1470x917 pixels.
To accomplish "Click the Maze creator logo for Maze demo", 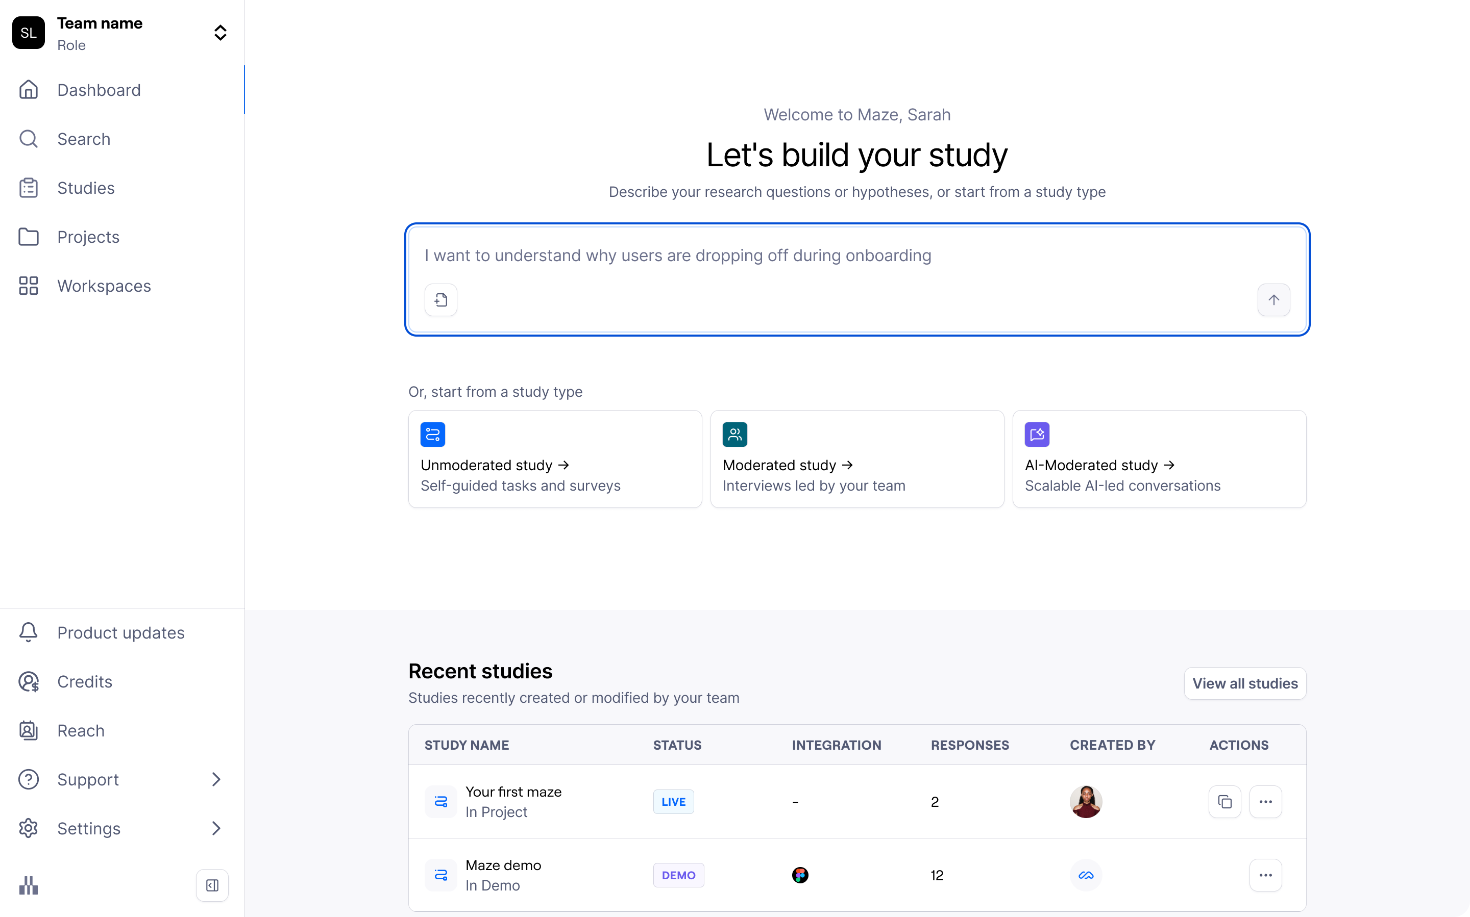I will 1086,875.
